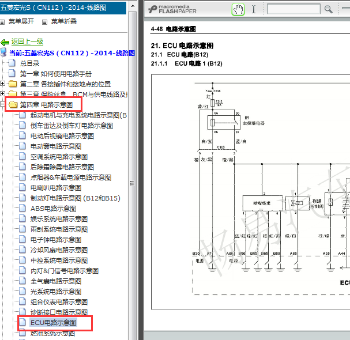Open 电喇叭电路示意图

pos(56,188)
